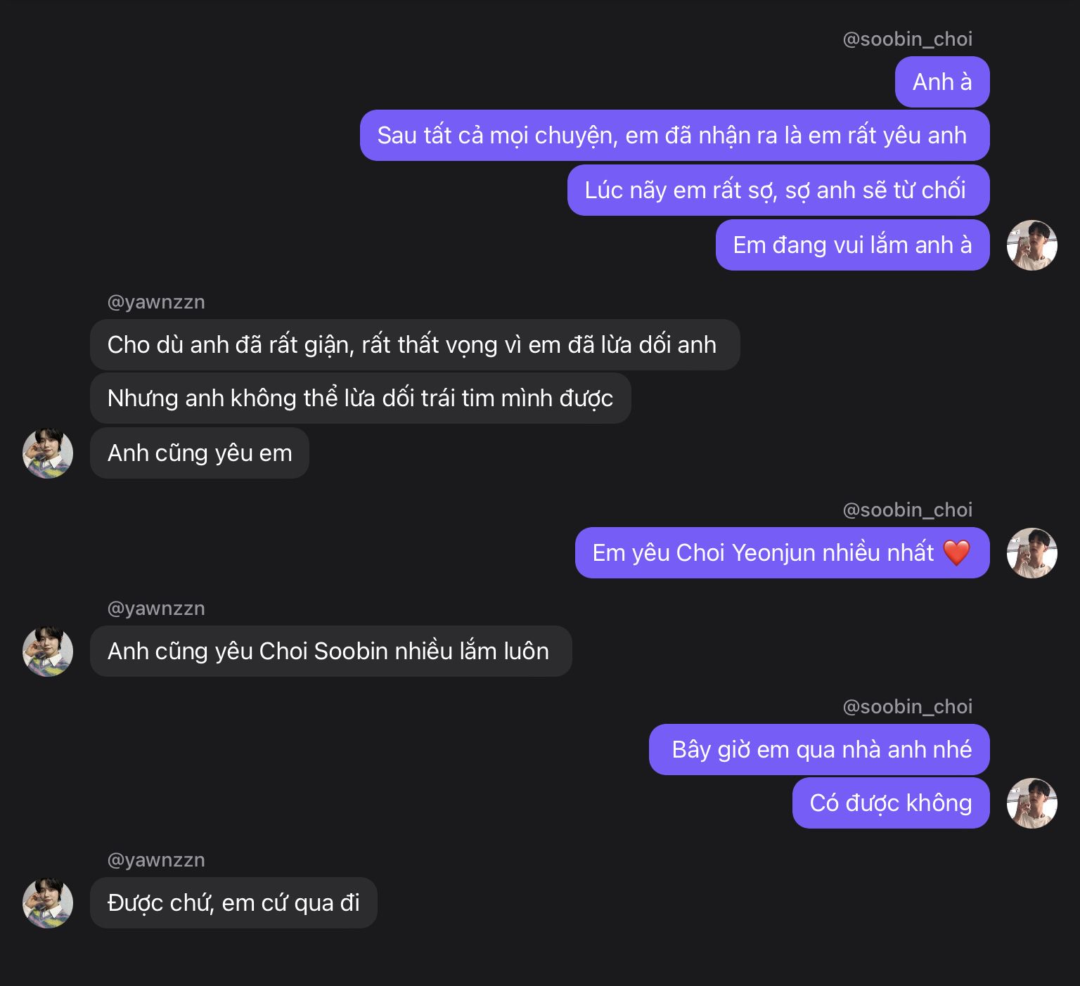Select "Nhưng anh không thể lừa dối" bubble
1080x986 pixels.
(361, 398)
